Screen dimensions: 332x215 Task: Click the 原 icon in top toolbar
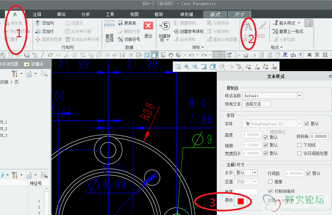[x=285, y=55]
